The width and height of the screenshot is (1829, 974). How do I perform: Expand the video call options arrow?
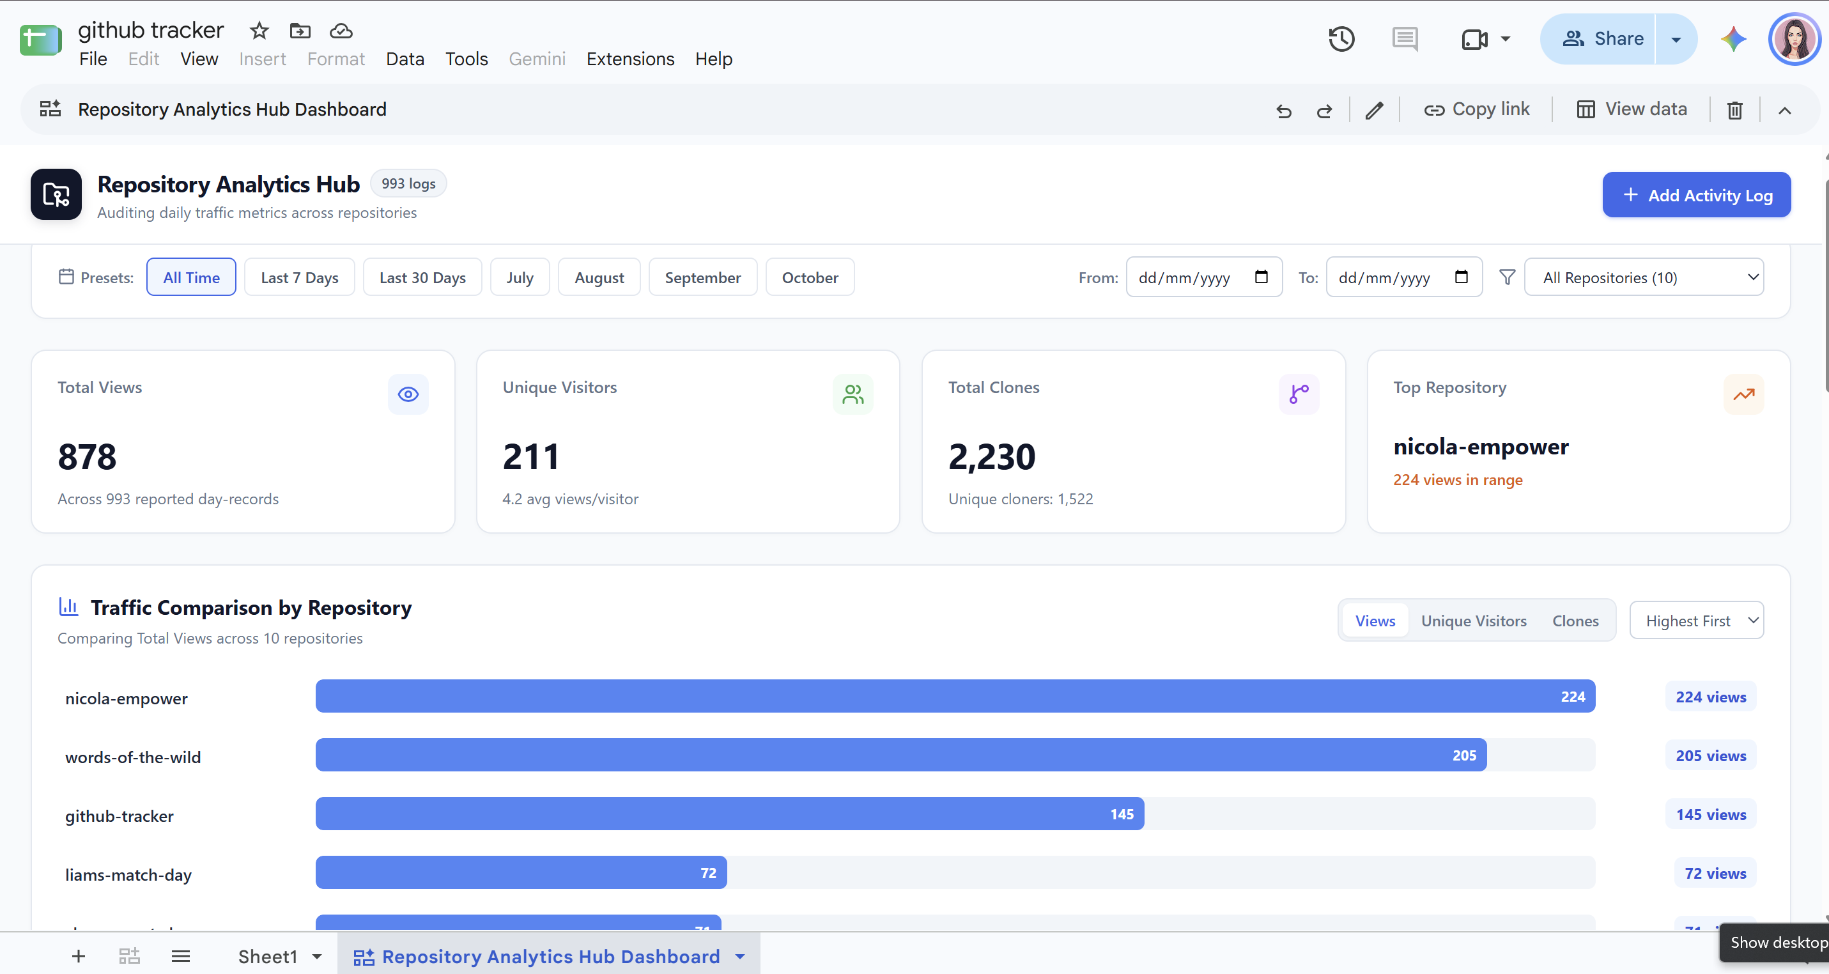(x=1505, y=39)
